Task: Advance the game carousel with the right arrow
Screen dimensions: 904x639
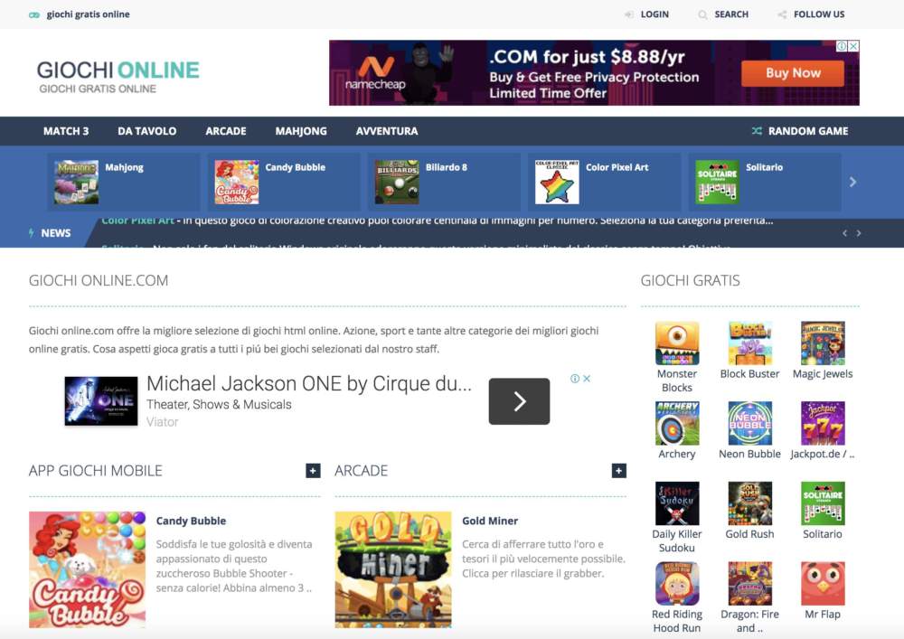Action: click(x=852, y=181)
